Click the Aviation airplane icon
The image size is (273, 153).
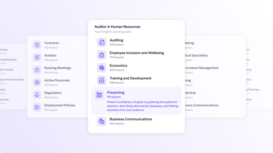37,57
